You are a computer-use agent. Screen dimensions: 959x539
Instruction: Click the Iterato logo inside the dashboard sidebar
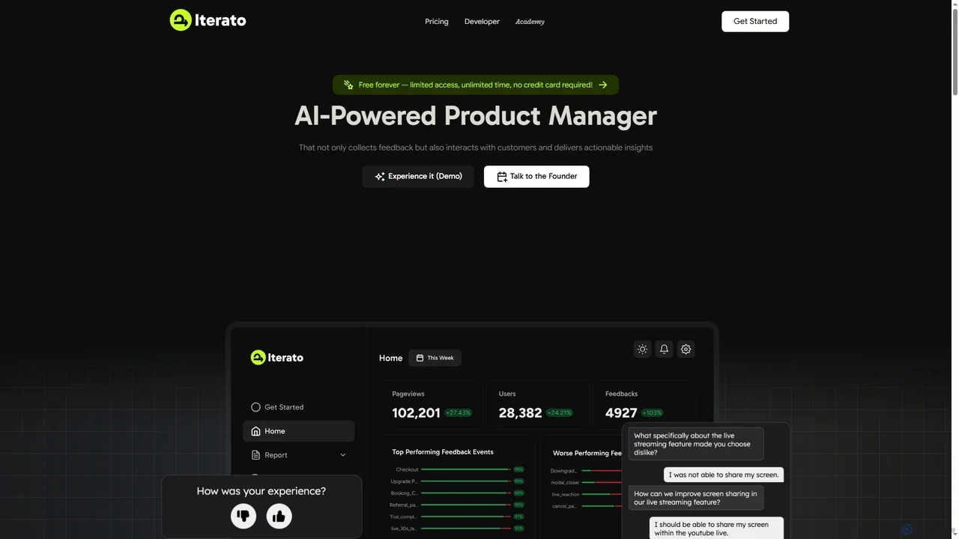click(277, 358)
